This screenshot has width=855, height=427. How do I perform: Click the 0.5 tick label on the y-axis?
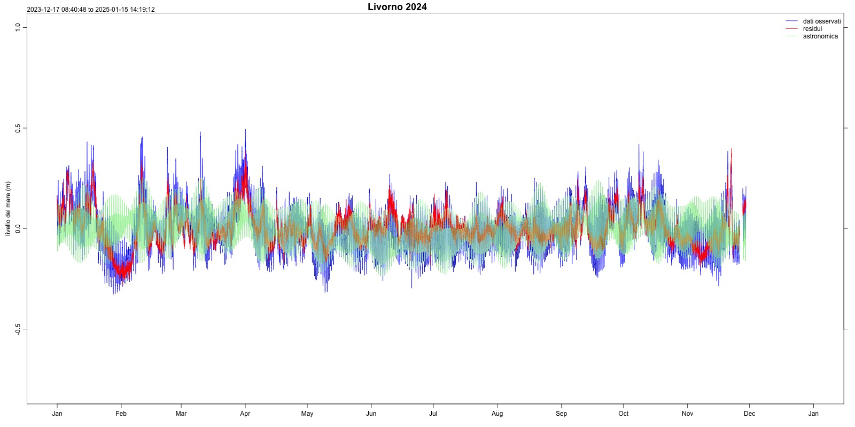tap(18, 128)
